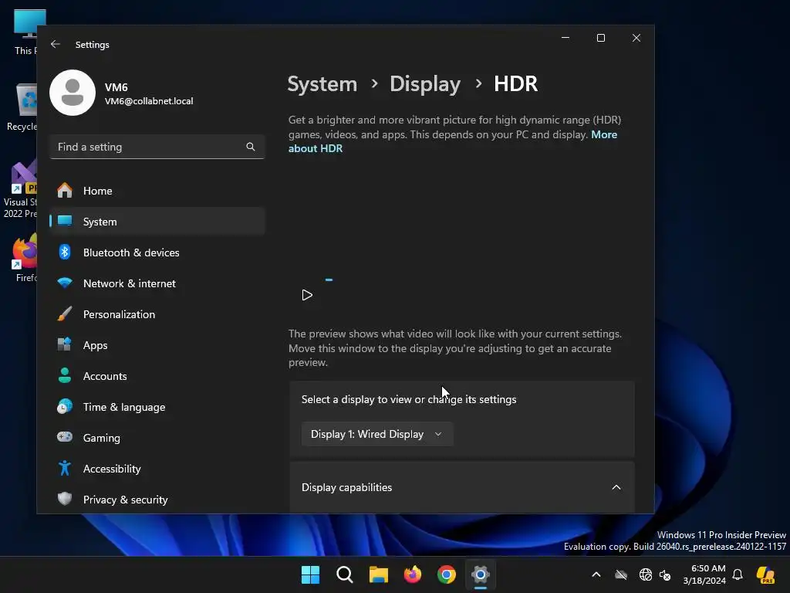Viewport: 790px width, 593px height.
Task: Collapse the Display capabilities section
Action: (x=616, y=487)
